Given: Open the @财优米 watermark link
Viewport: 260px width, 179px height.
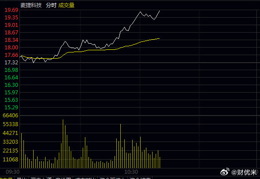Looking at the screenshot, I should tap(244, 172).
